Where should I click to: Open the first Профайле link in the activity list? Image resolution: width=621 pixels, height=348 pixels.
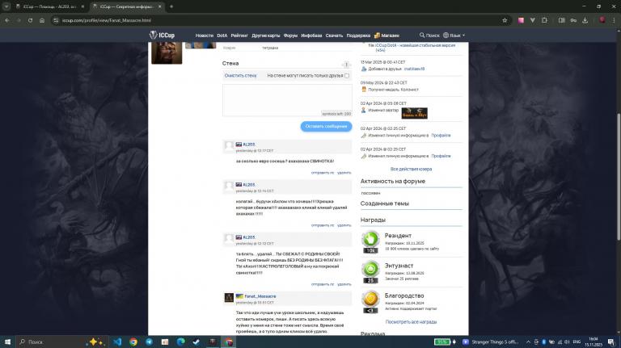click(x=441, y=136)
